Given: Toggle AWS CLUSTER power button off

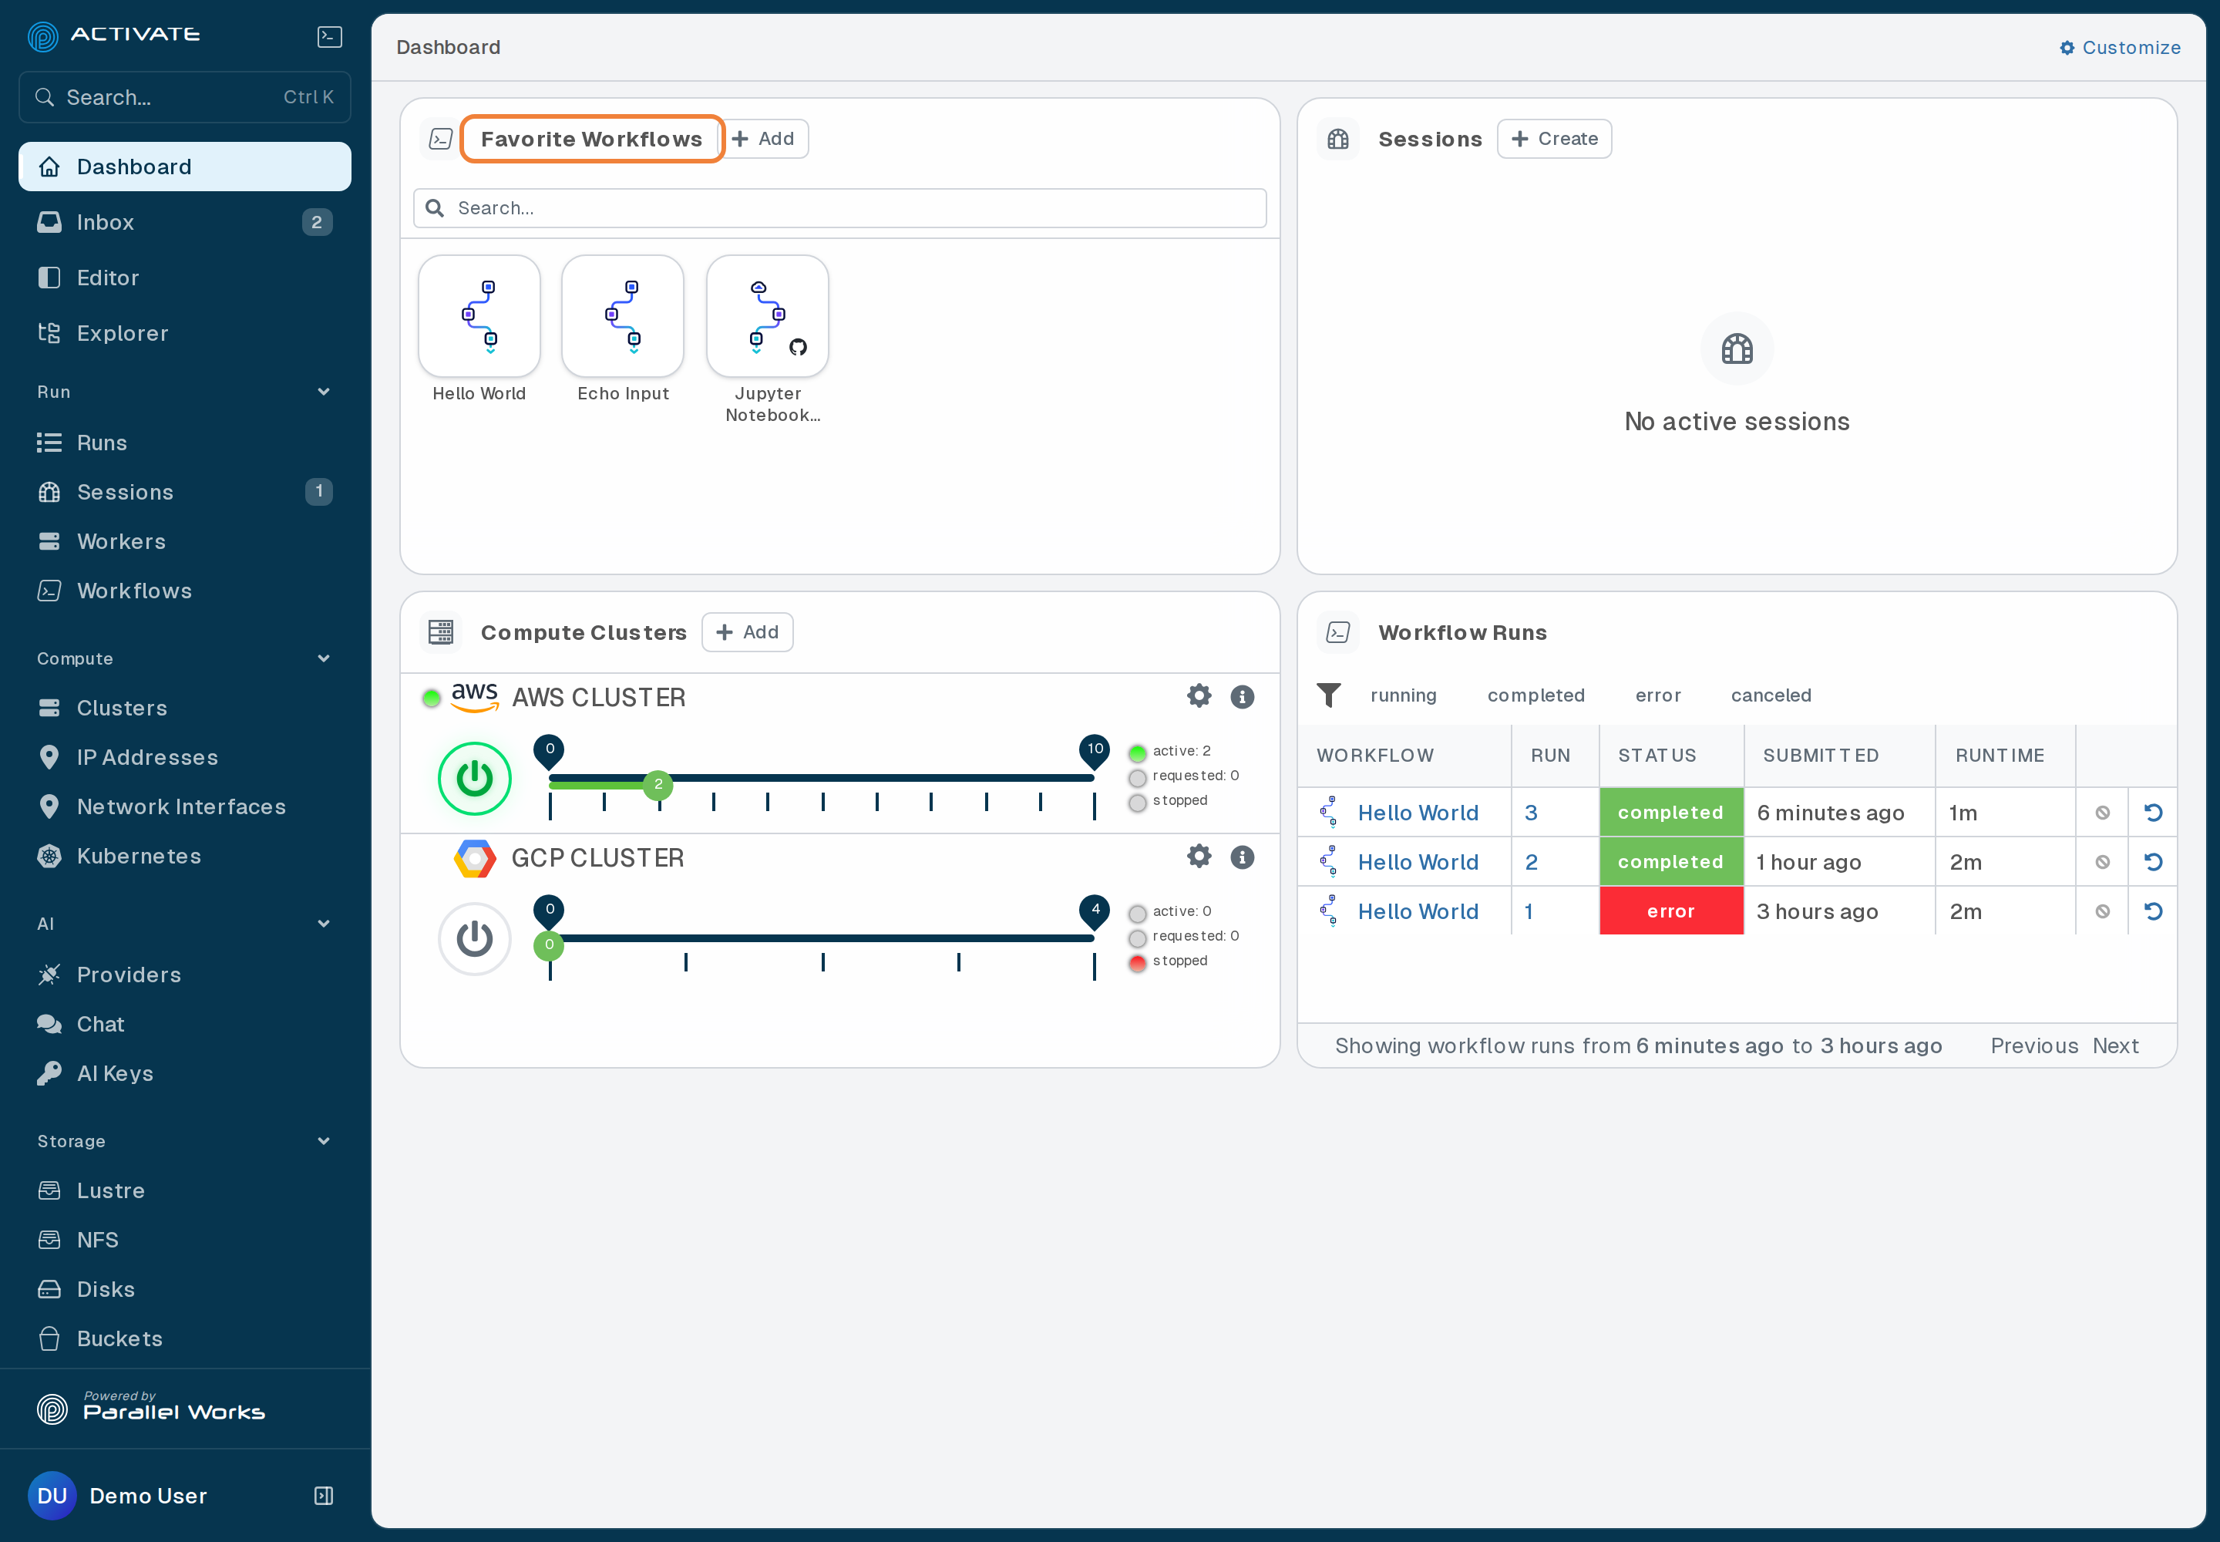Looking at the screenshot, I should [474, 779].
